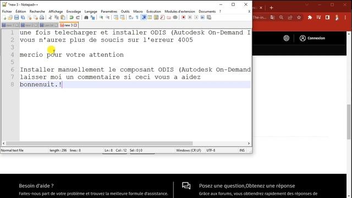Click the Zoom Out toolbar icon
Viewport: 352px width, 198px height.
(x=108, y=18)
